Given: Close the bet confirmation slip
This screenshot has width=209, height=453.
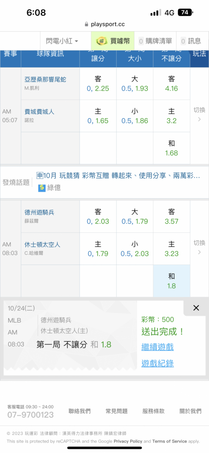Looking at the screenshot, I should 196,308.
